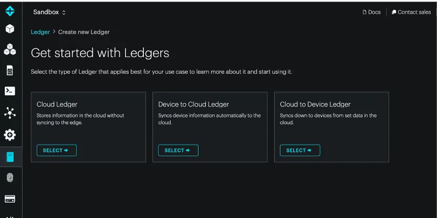Open the network Integrations icon
Image resolution: width=437 pixels, height=218 pixels.
[x=10, y=113]
